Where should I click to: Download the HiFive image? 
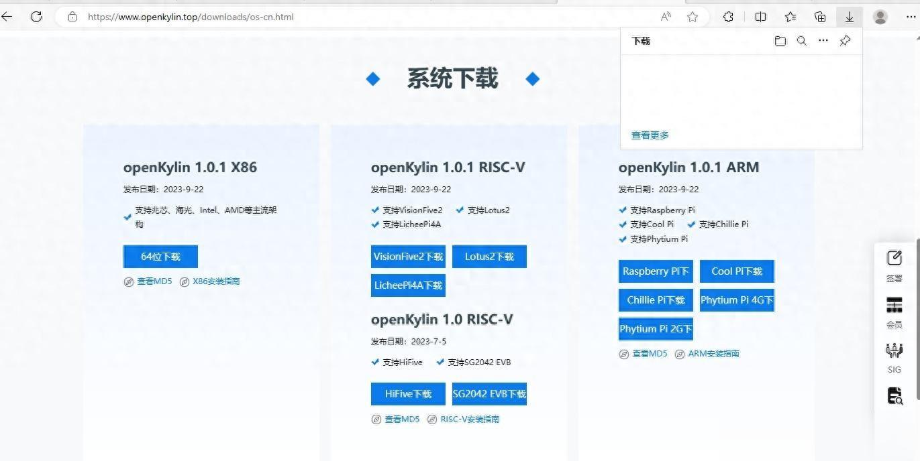pyautogui.click(x=408, y=394)
